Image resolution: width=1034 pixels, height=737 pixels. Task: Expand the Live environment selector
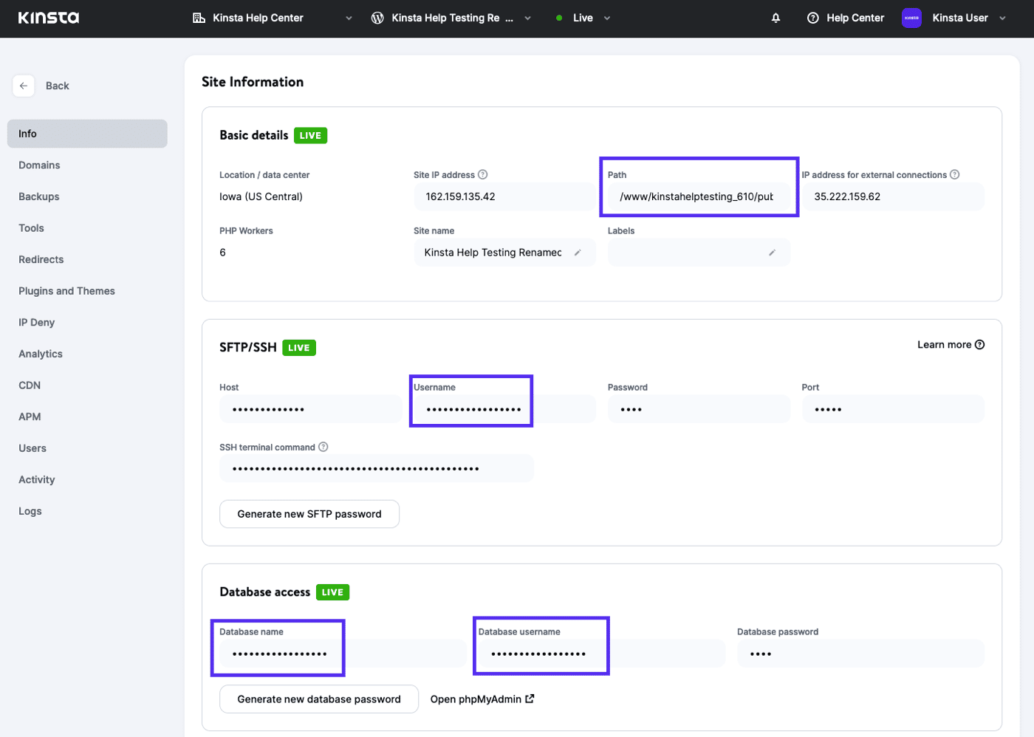click(x=606, y=18)
